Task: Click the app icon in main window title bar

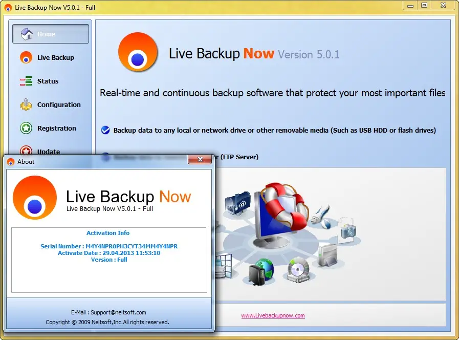Action: (8, 8)
